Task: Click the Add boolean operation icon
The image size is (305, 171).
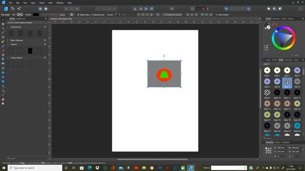Action: point(226,9)
